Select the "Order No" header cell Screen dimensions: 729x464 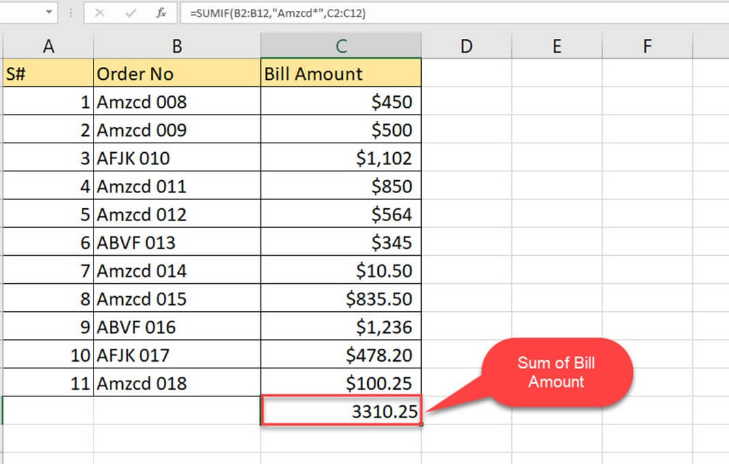tap(177, 74)
